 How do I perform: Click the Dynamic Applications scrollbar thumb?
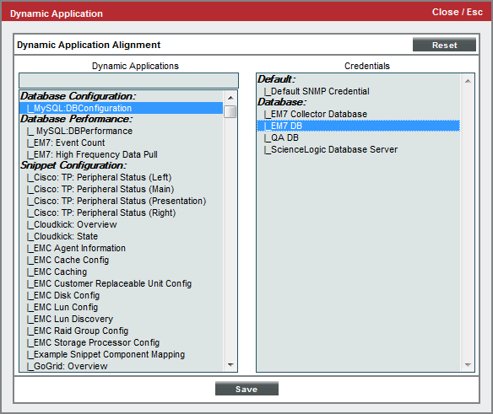pyautogui.click(x=230, y=111)
